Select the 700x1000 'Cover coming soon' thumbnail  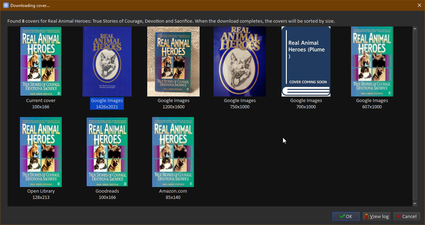click(306, 61)
